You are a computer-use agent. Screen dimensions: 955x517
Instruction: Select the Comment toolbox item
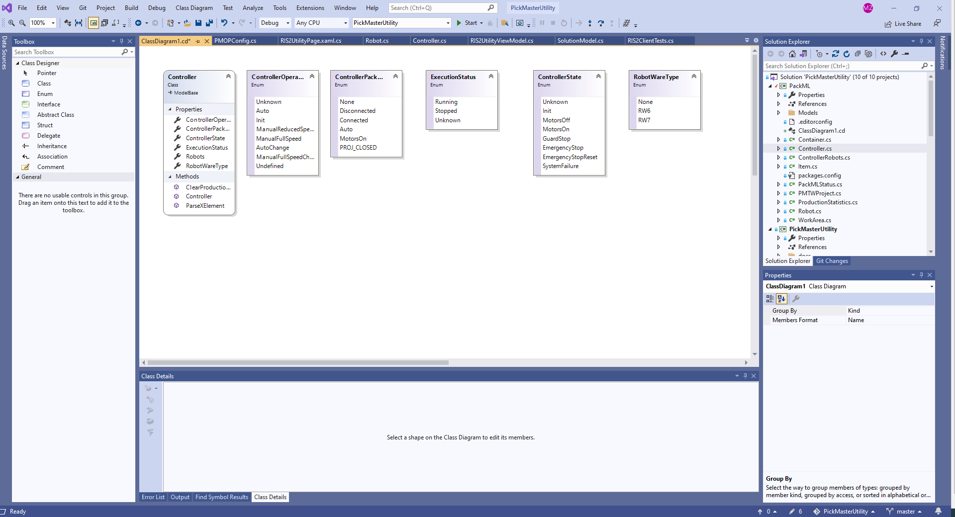click(x=51, y=167)
